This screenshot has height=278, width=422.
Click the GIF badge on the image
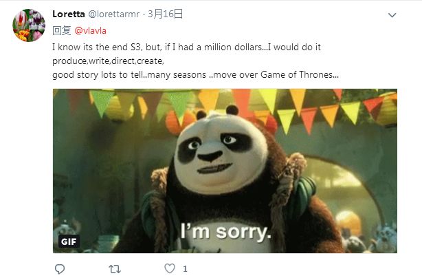coord(69,242)
